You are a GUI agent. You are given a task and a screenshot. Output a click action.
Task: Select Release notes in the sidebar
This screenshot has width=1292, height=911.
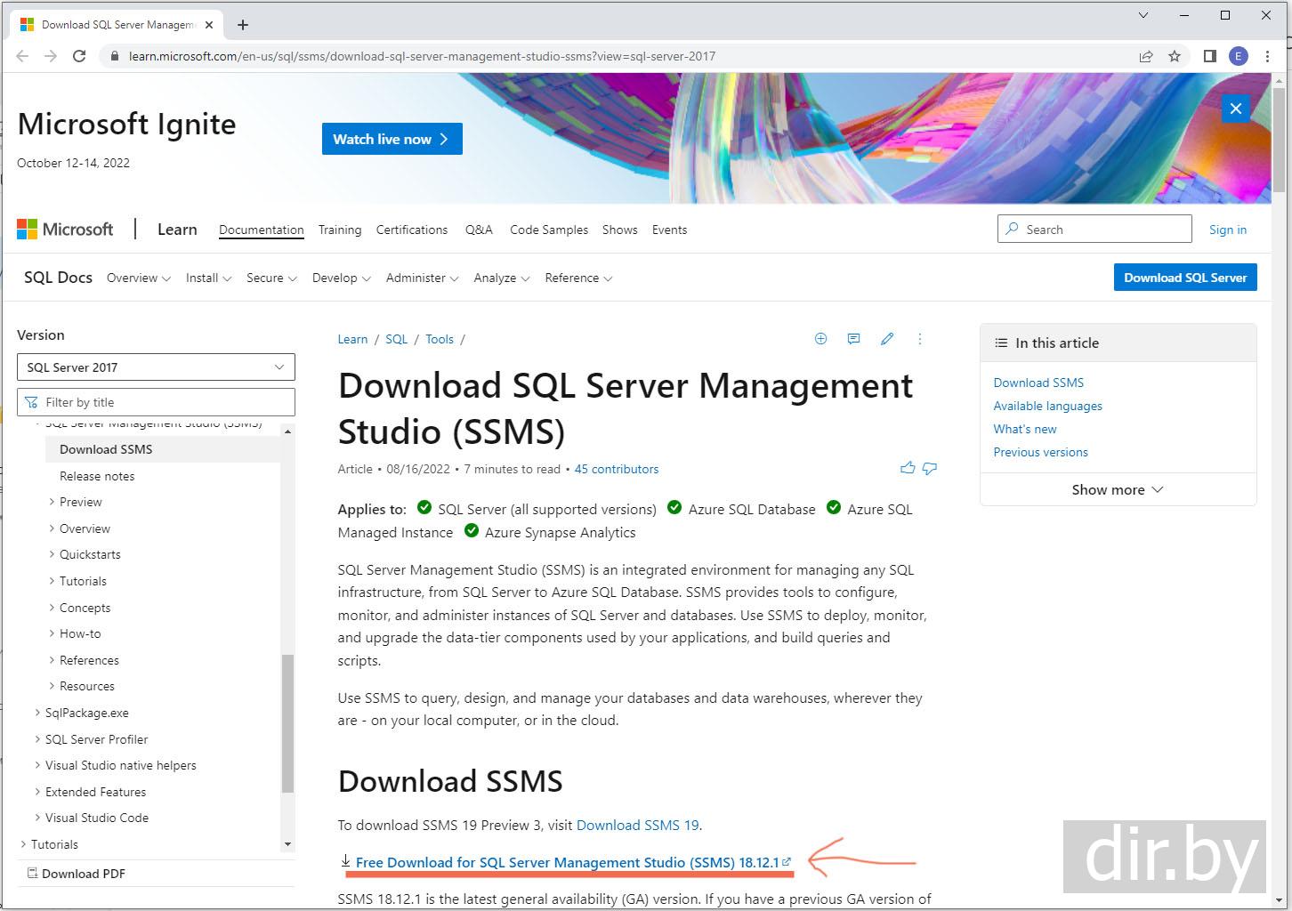coord(97,476)
